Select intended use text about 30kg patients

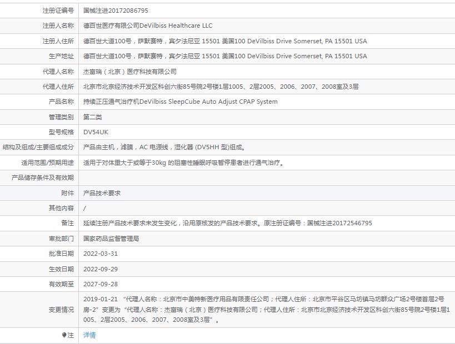click(184, 163)
